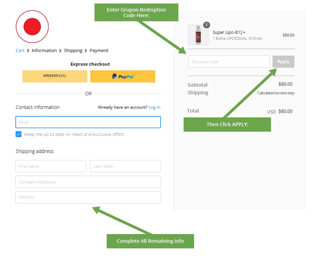313x269 pixels.
Task: Click the Super Lipo-B12+ product thumbnail
Action: pyautogui.click(x=198, y=35)
